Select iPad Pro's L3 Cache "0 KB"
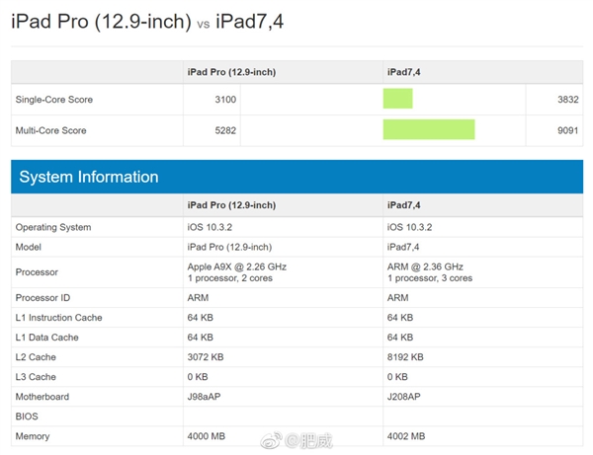This screenshot has width=593, height=455. [x=198, y=377]
